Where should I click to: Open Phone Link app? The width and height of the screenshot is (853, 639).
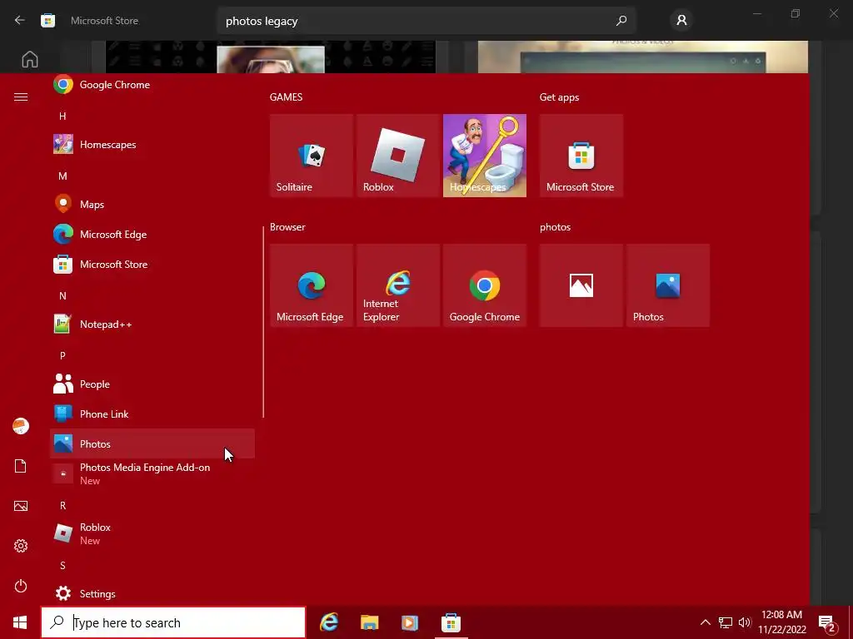(152, 414)
